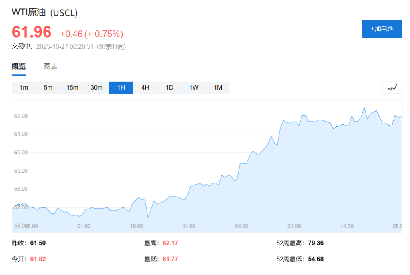Show the 1M monthly interval

[x=218, y=88]
